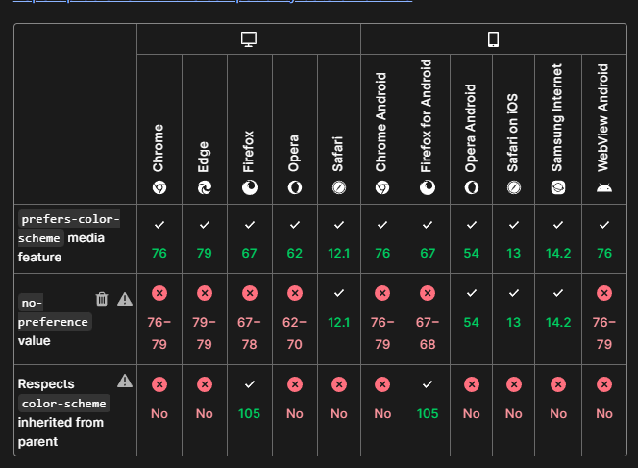Image resolution: width=638 pixels, height=468 pixels.
Task: Open Opera Android 54 prefers-color-scheme details
Action: [x=471, y=238]
